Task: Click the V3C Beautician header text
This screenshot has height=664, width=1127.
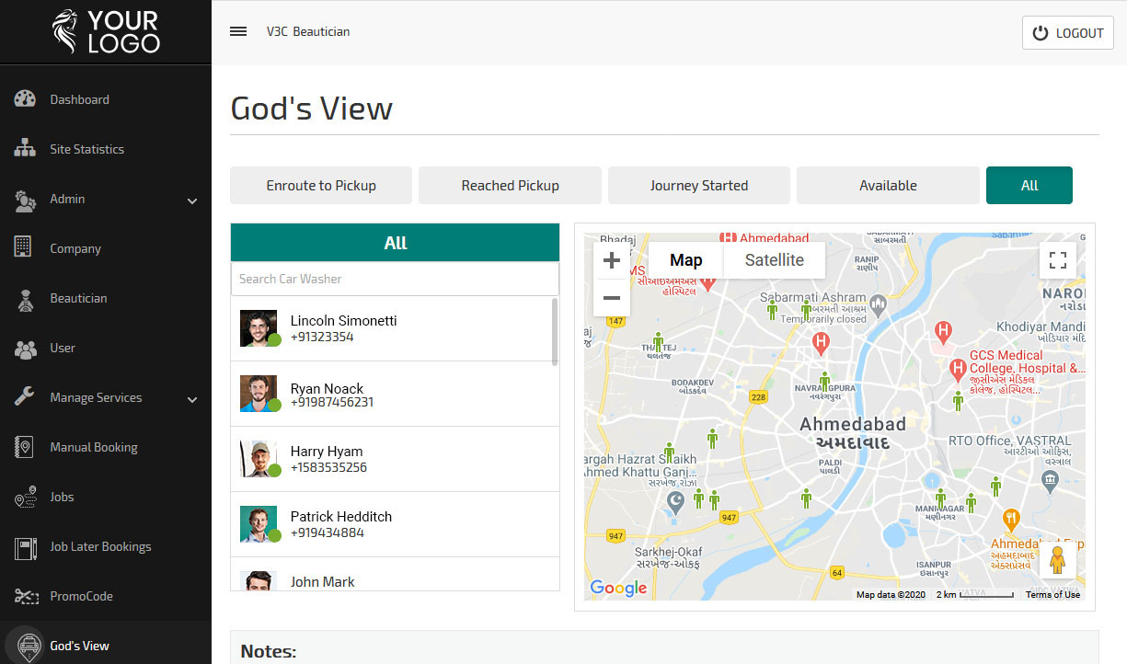Action: (x=308, y=31)
